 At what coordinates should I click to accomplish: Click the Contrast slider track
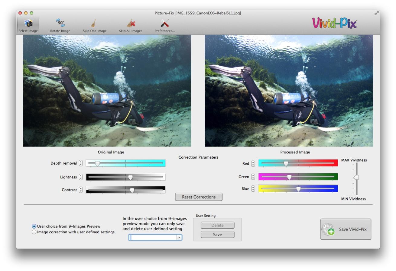[125, 190]
